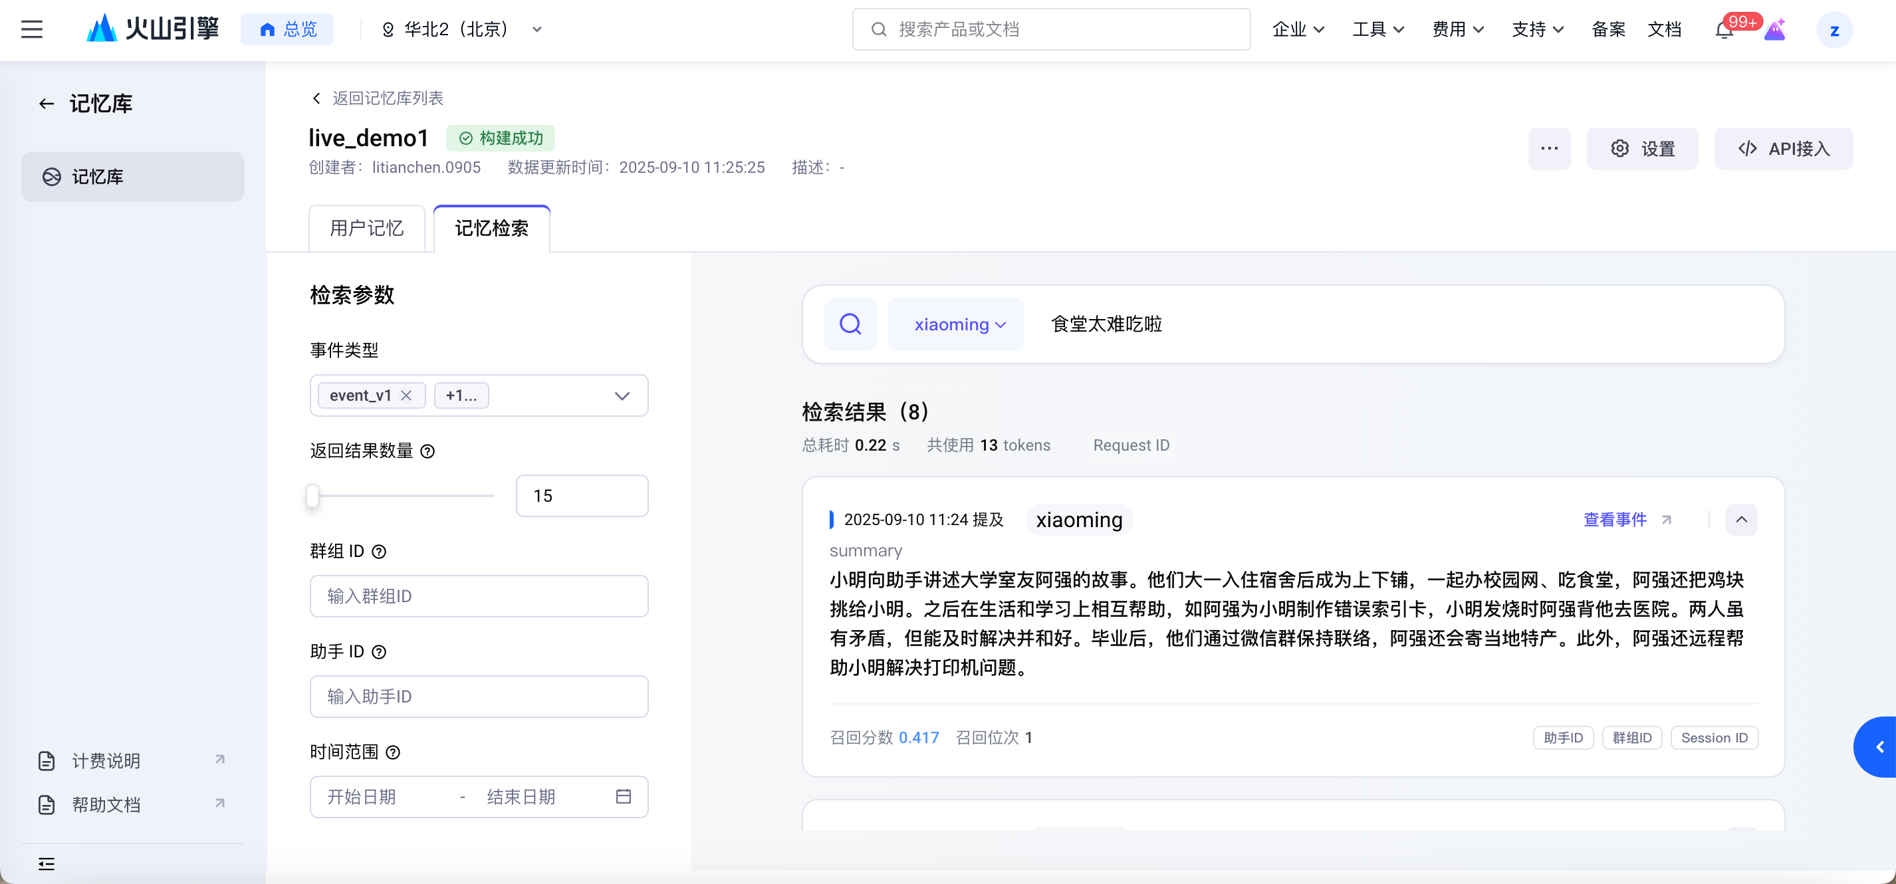Expand the blue floating side panel arrow

(x=1879, y=746)
